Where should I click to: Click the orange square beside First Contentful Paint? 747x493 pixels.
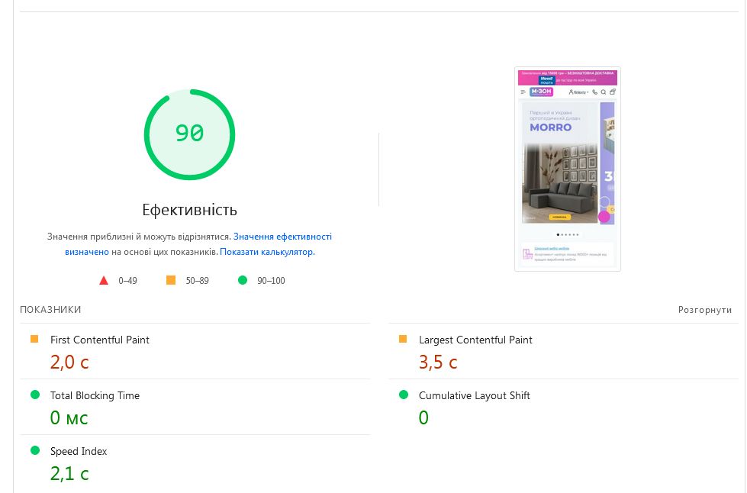click(x=34, y=339)
